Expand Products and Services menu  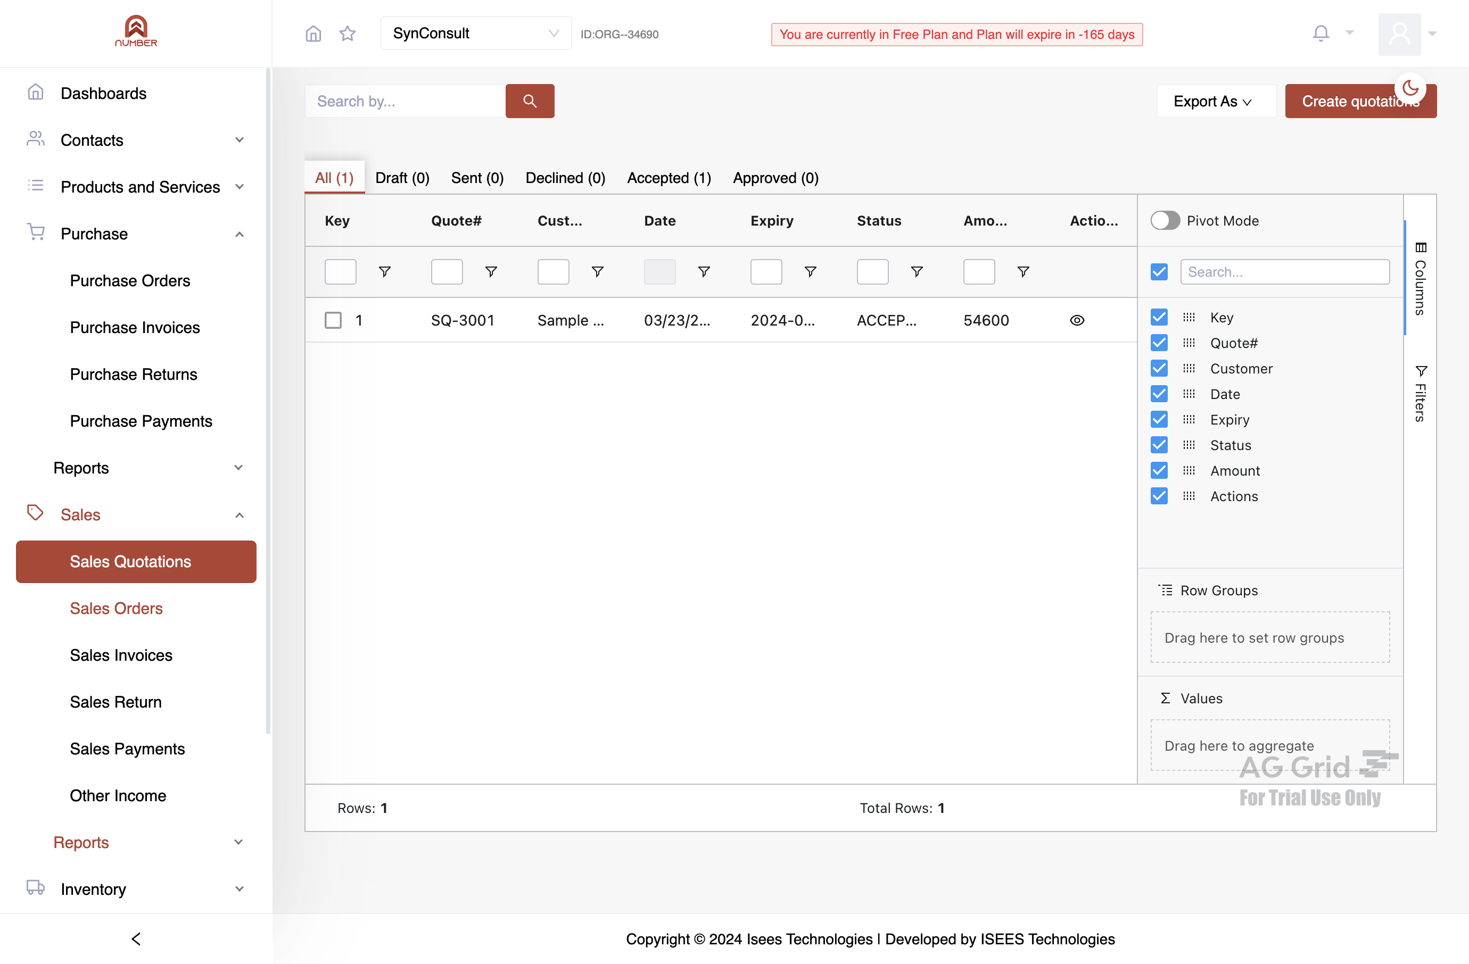pyautogui.click(x=136, y=187)
